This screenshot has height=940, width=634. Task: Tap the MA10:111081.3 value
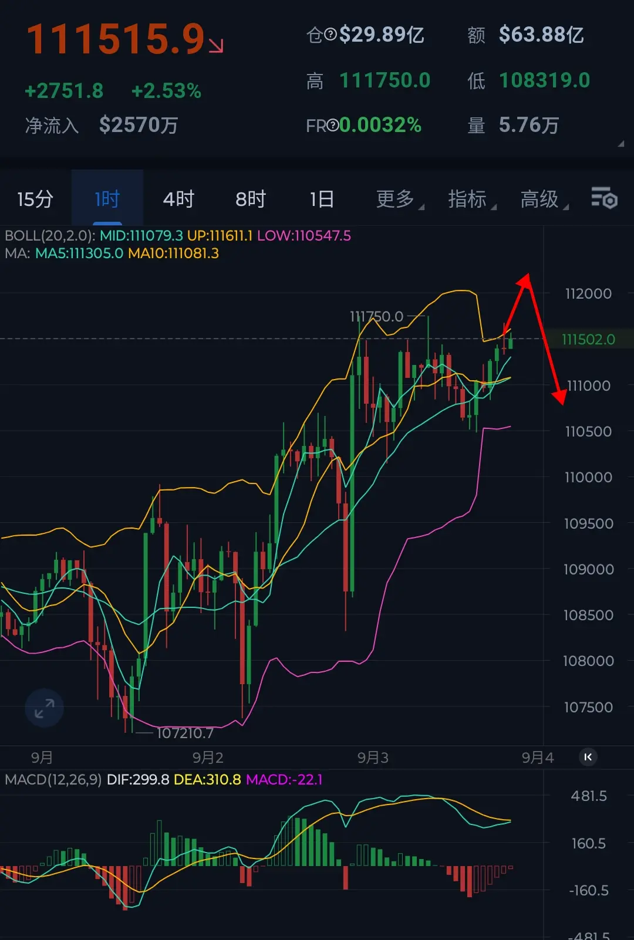coord(173,253)
